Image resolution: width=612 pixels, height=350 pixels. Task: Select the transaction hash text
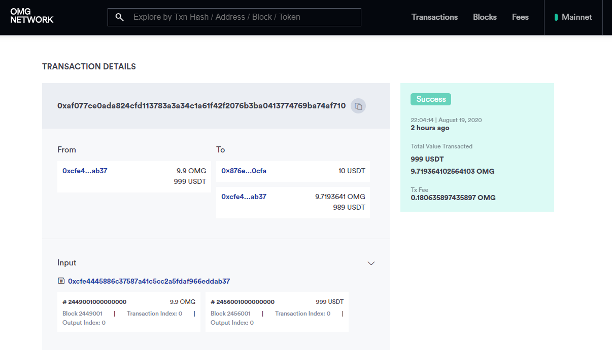pos(201,106)
